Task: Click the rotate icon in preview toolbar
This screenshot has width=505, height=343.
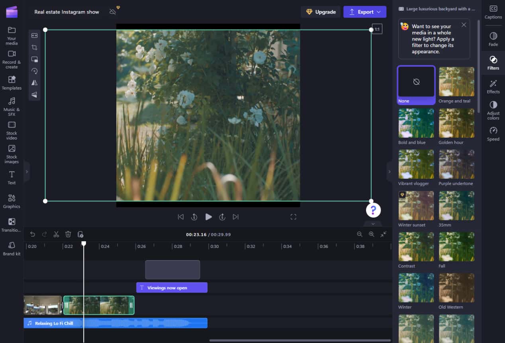Action: pos(35,71)
